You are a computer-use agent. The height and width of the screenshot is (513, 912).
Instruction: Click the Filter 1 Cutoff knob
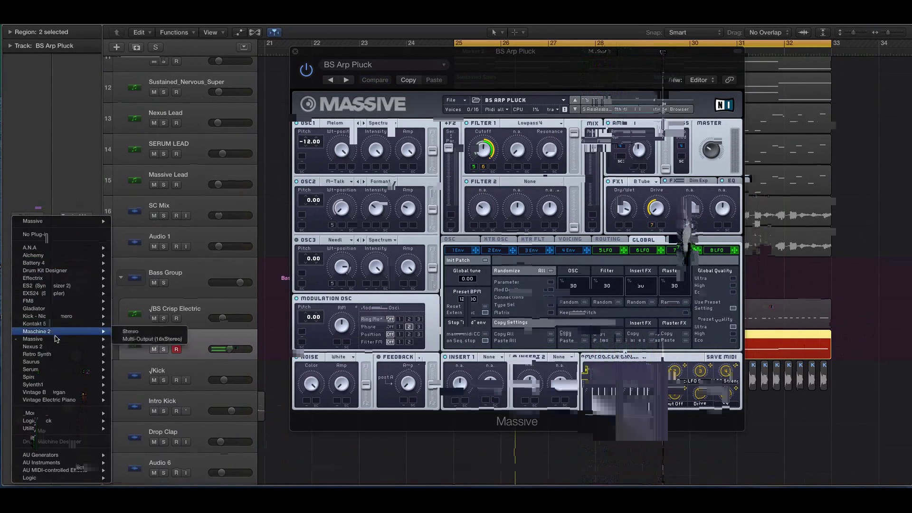[483, 150]
